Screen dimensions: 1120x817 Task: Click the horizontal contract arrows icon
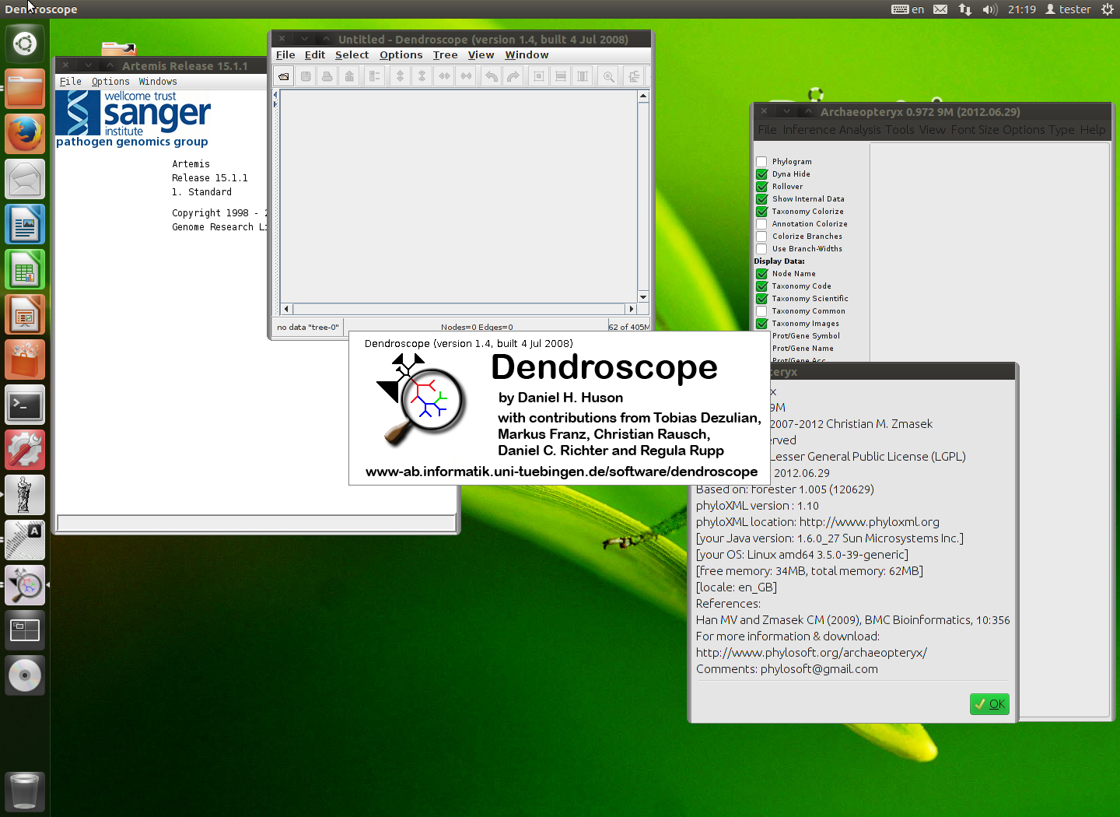[x=466, y=76]
